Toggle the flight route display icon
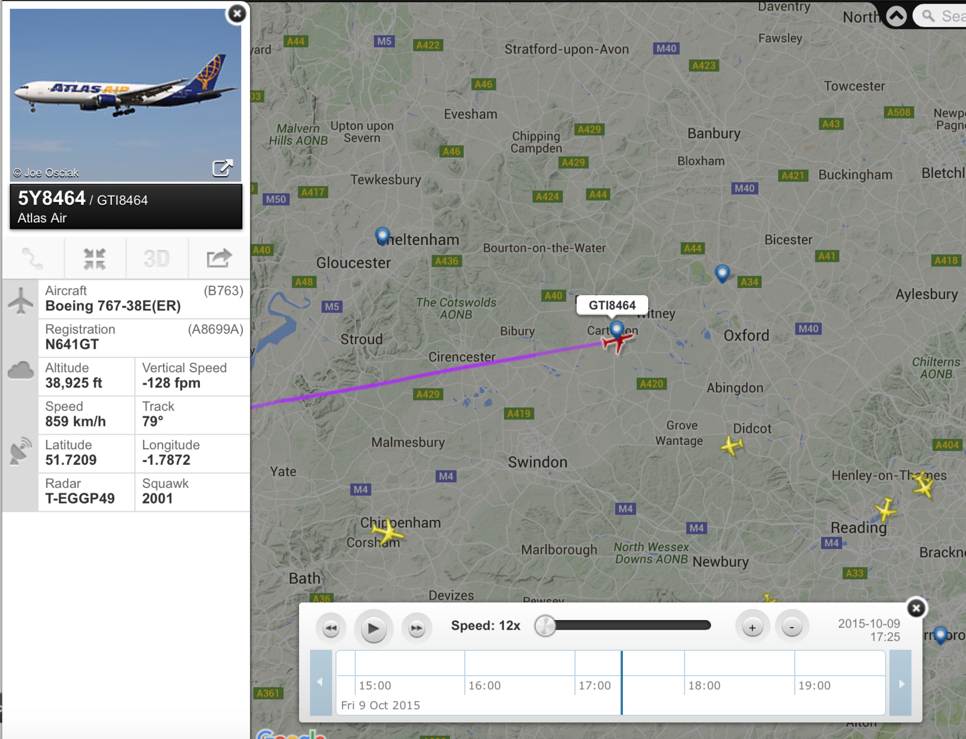The height and width of the screenshot is (739, 966). point(33,259)
